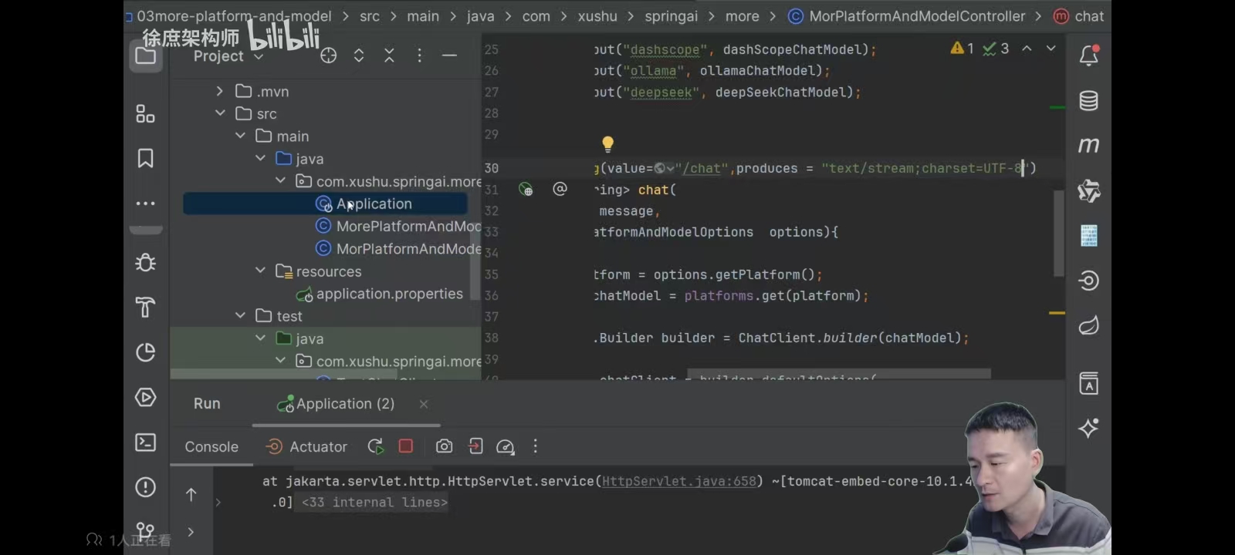Viewport: 1235px width, 555px height.
Task: Select the Console tab
Action: 211,447
